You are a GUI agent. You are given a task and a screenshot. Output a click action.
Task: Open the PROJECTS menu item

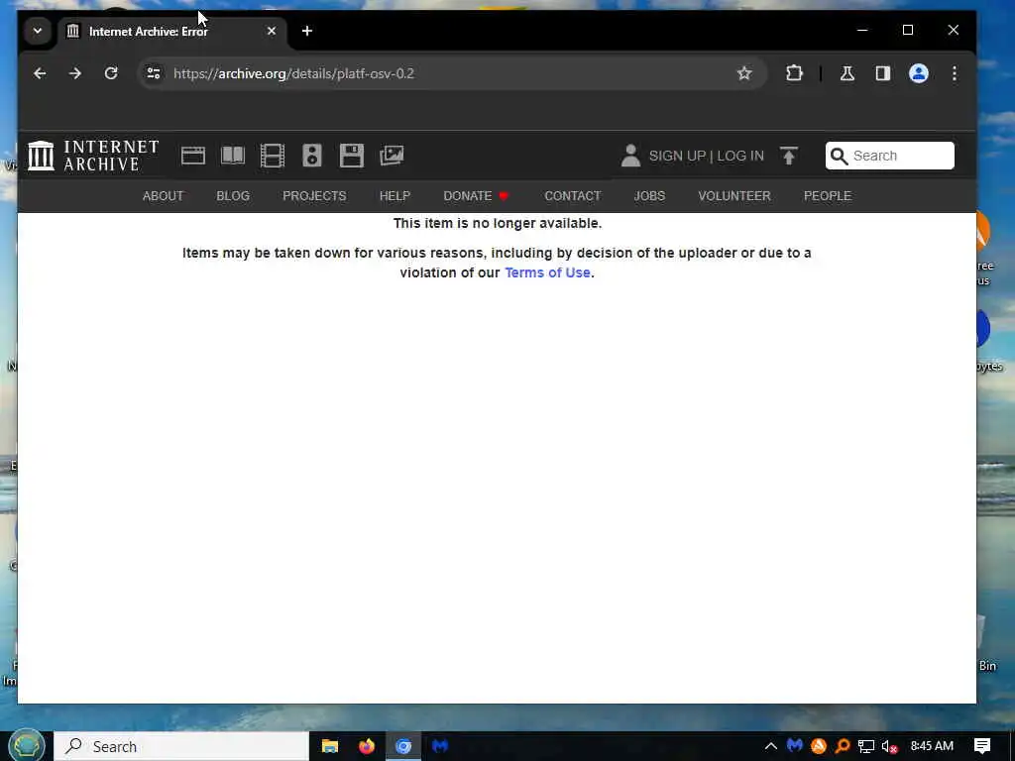[x=314, y=196]
